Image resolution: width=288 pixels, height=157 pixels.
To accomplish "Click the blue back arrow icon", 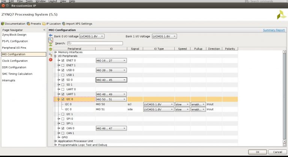I will tap(51, 35).
